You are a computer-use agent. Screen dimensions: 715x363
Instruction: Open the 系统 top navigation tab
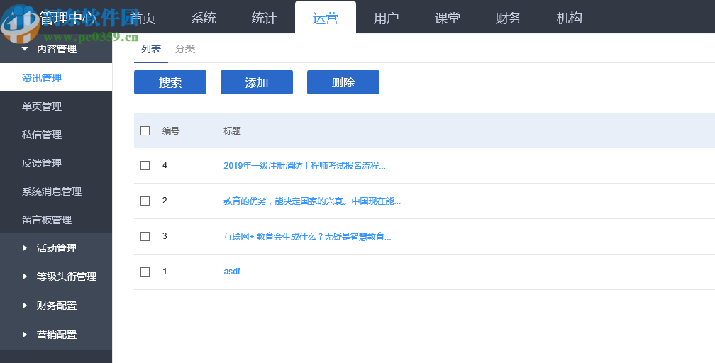click(x=204, y=18)
